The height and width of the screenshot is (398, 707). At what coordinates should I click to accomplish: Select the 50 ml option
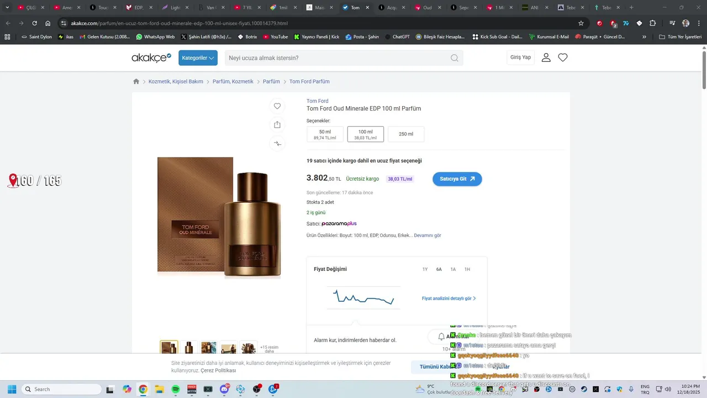[x=325, y=134]
